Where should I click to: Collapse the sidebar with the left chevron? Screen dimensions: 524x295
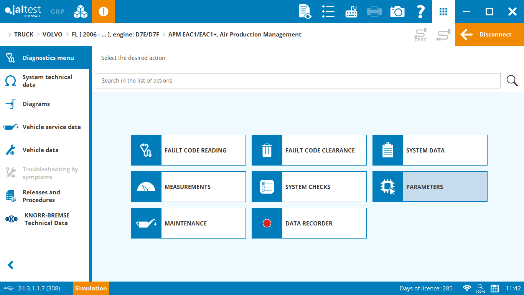coord(11,265)
